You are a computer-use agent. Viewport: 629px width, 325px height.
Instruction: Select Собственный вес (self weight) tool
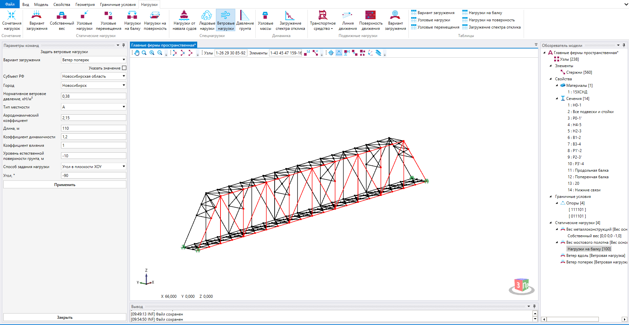point(62,20)
